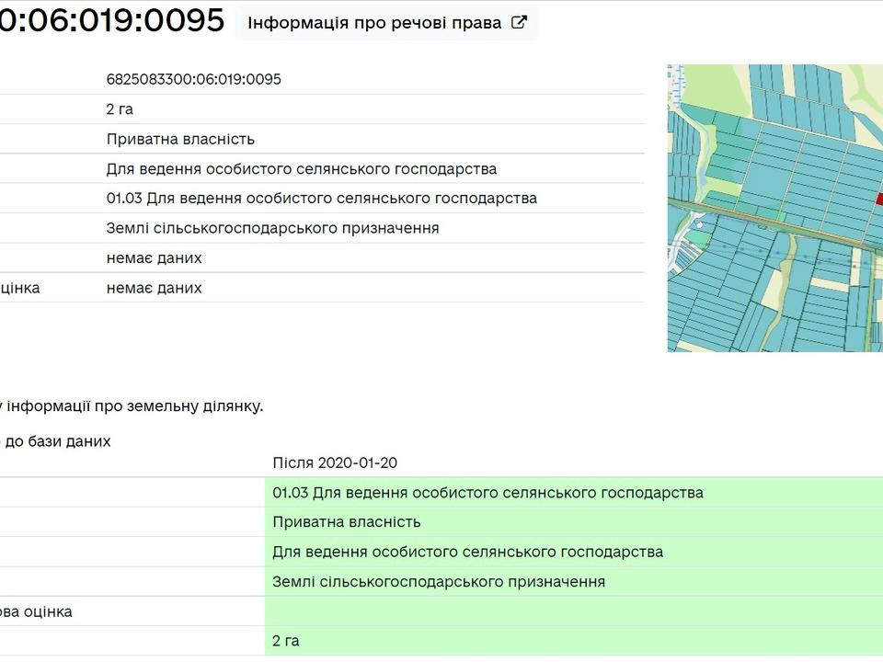The image size is (883, 662).
Task: Select the cadastral number 6825083300:06:019:0095 in the table
Action: coord(194,79)
